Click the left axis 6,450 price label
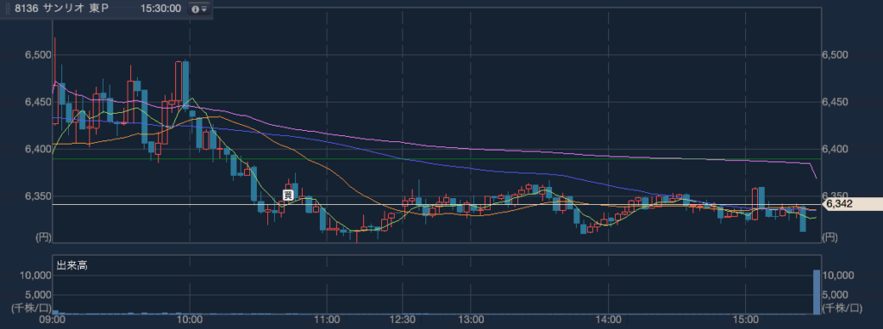Screen dimensions: 883x329 pos(37,102)
